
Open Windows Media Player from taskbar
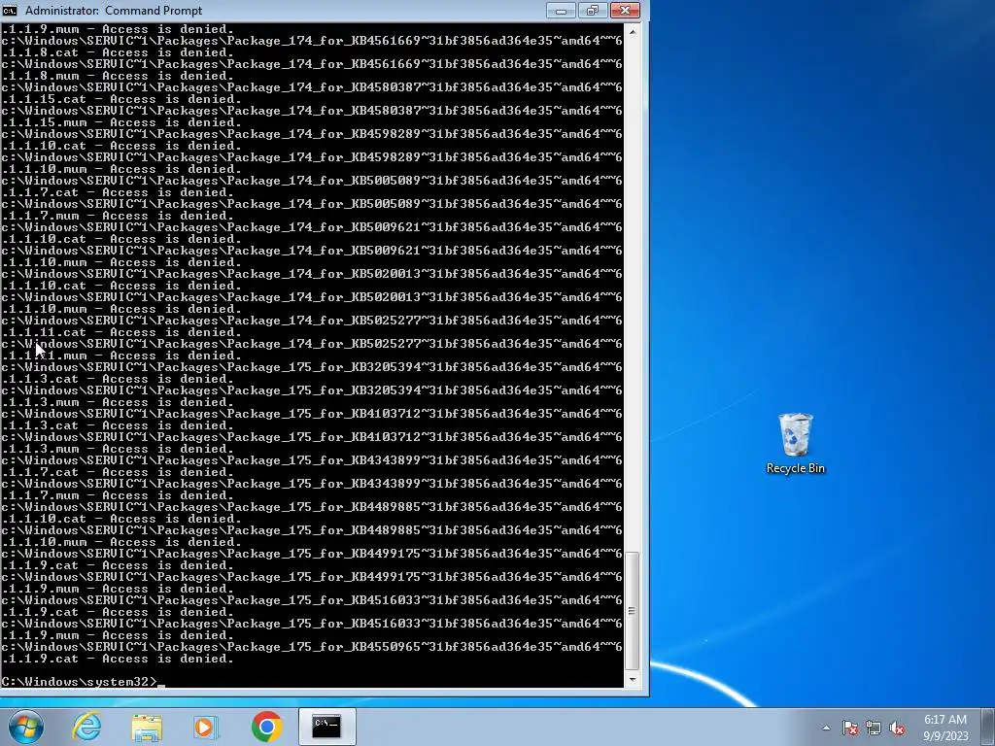(x=205, y=728)
